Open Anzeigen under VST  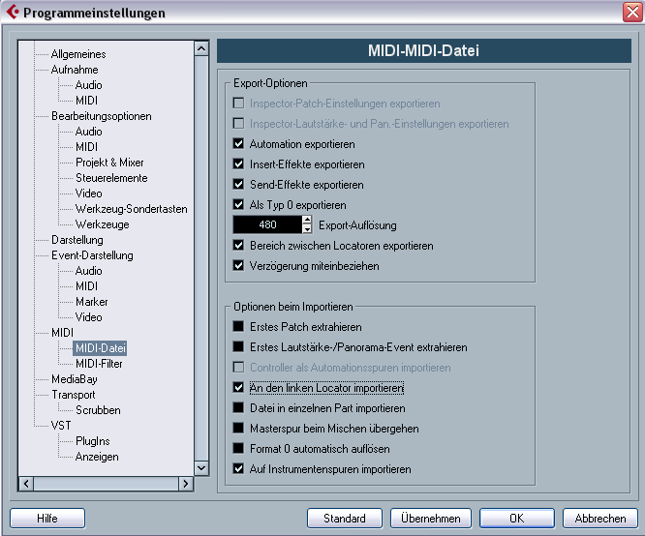pos(97,457)
